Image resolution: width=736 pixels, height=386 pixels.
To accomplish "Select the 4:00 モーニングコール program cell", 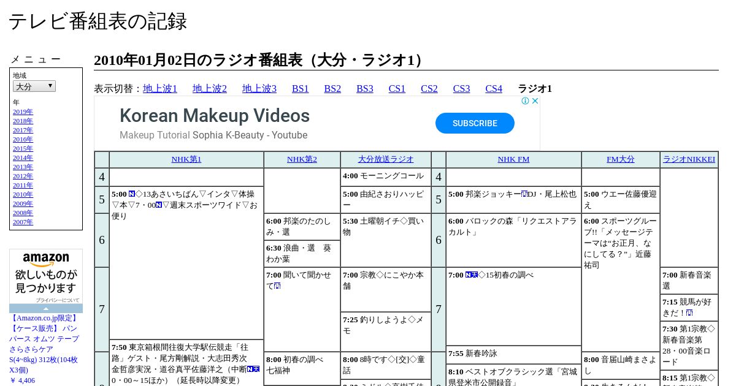I will [x=386, y=176].
